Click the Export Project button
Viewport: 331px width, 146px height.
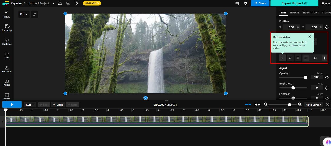(x=294, y=3)
